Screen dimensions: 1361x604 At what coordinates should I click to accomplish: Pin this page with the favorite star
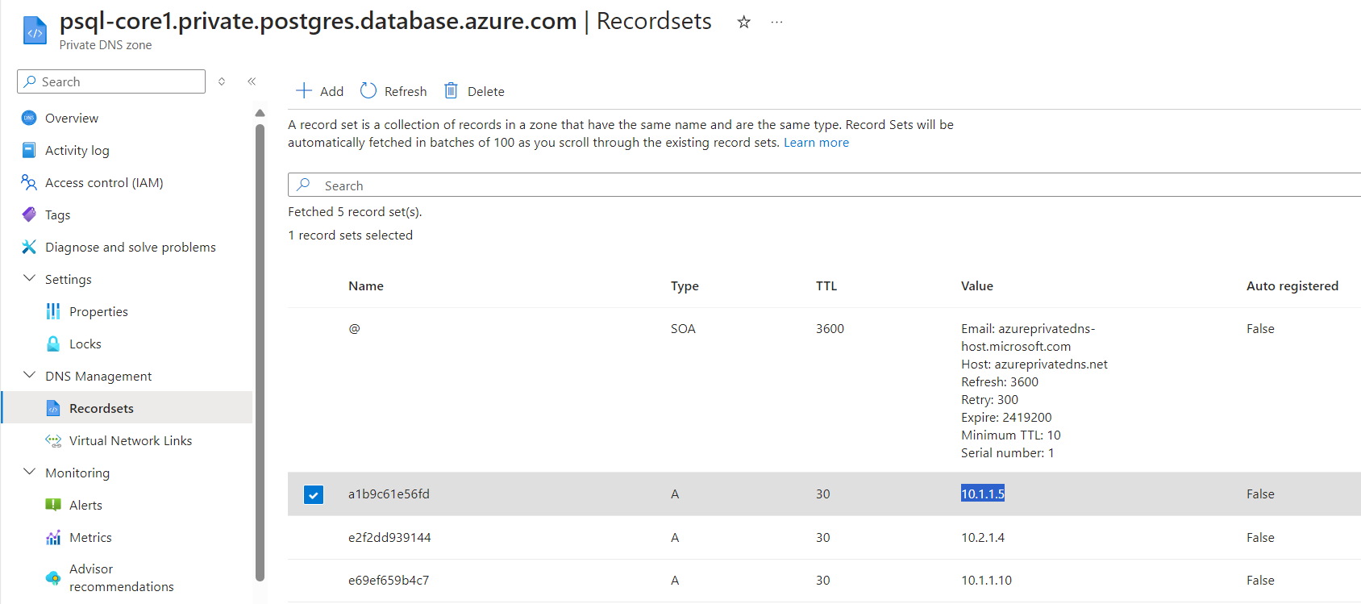[x=744, y=23]
